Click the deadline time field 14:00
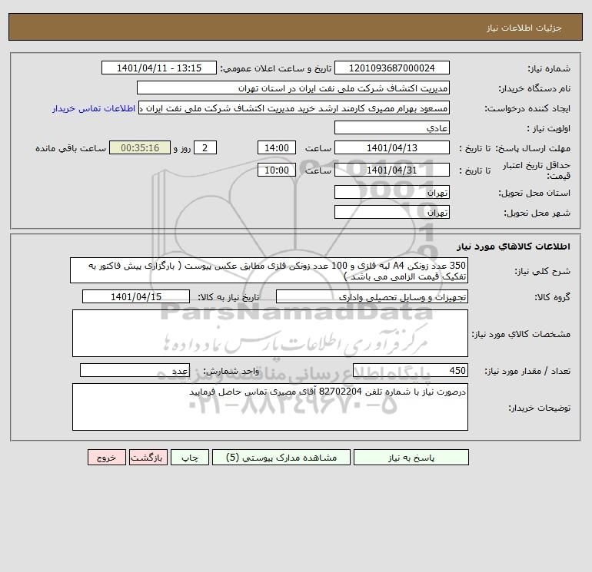The image size is (592, 572). coord(277,148)
